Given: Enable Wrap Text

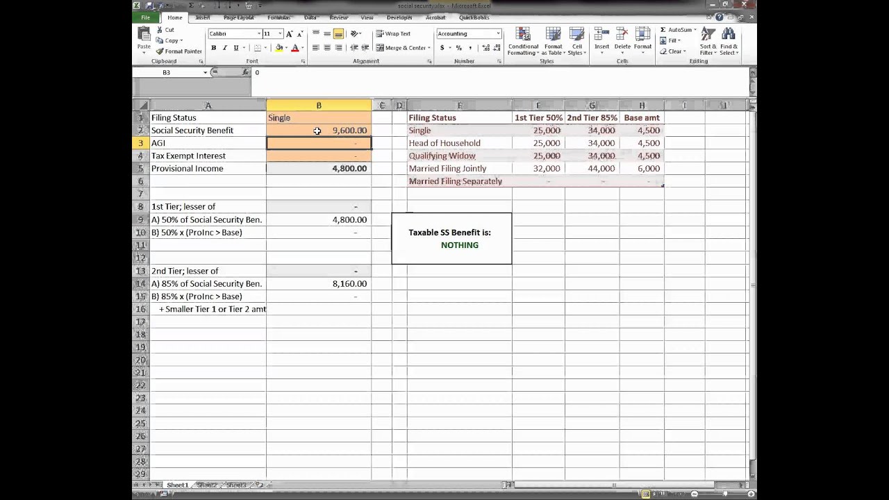Looking at the screenshot, I should [x=393, y=33].
